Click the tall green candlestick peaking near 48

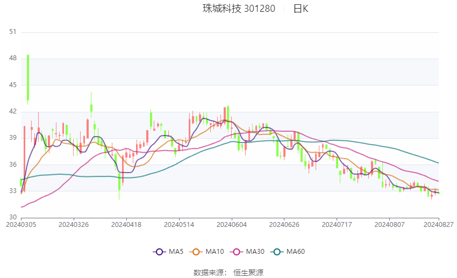[x=28, y=77]
